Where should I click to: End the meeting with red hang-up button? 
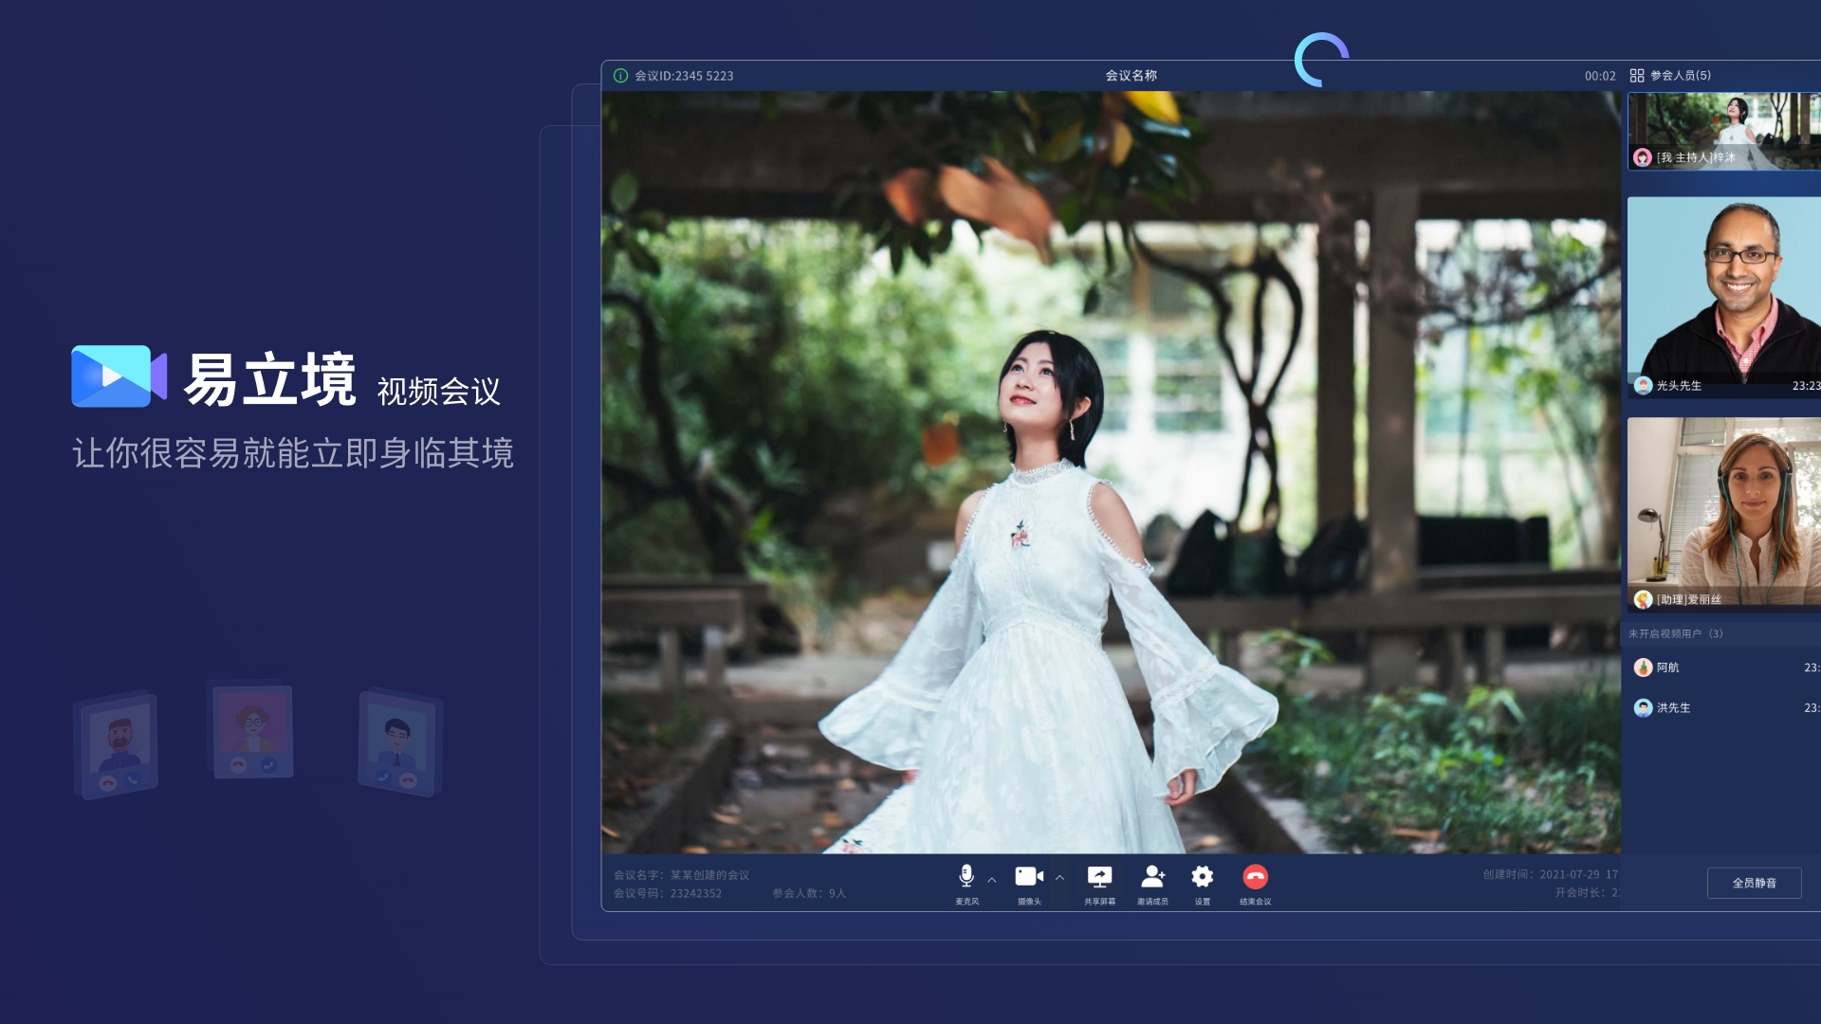pyautogui.click(x=1255, y=876)
